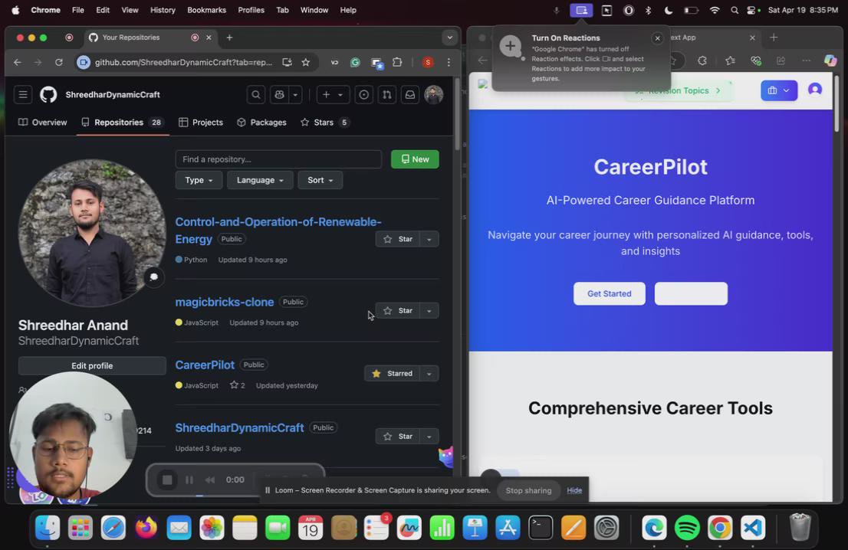Switch to the Projects tab
The width and height of the screenshot is (848, 550).
point(201,122)
